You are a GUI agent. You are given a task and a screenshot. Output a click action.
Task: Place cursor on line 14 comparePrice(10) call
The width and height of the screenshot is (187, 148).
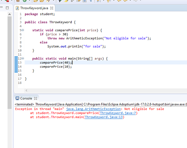coord(56,67)
